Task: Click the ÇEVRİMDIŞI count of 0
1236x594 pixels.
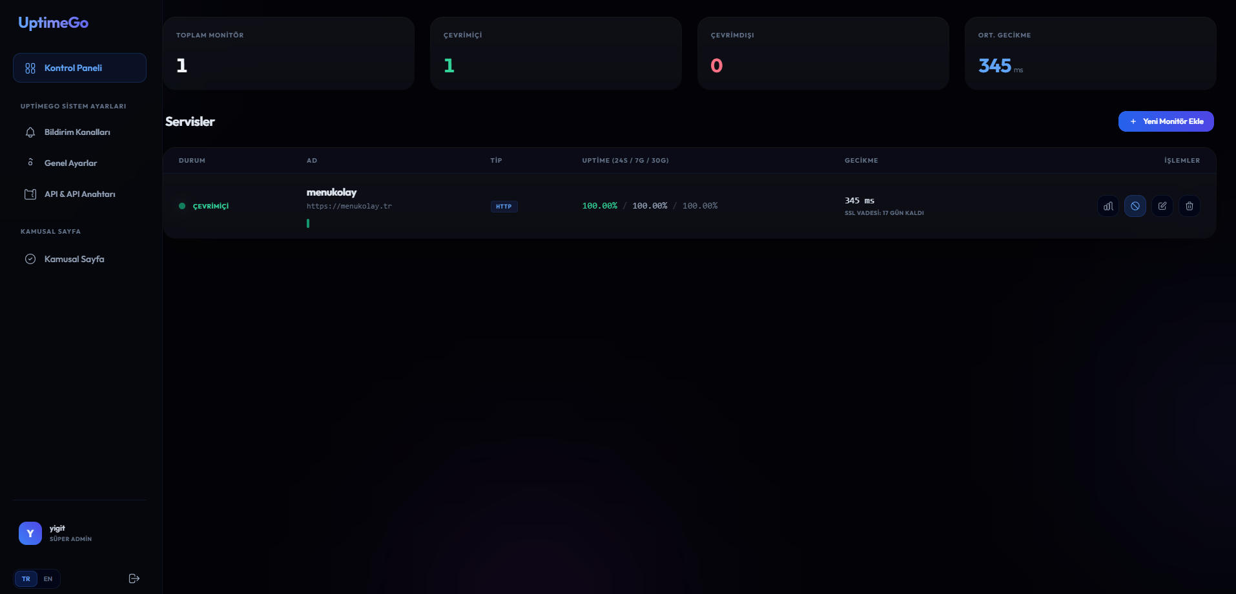Action: (x=717, y=66)
